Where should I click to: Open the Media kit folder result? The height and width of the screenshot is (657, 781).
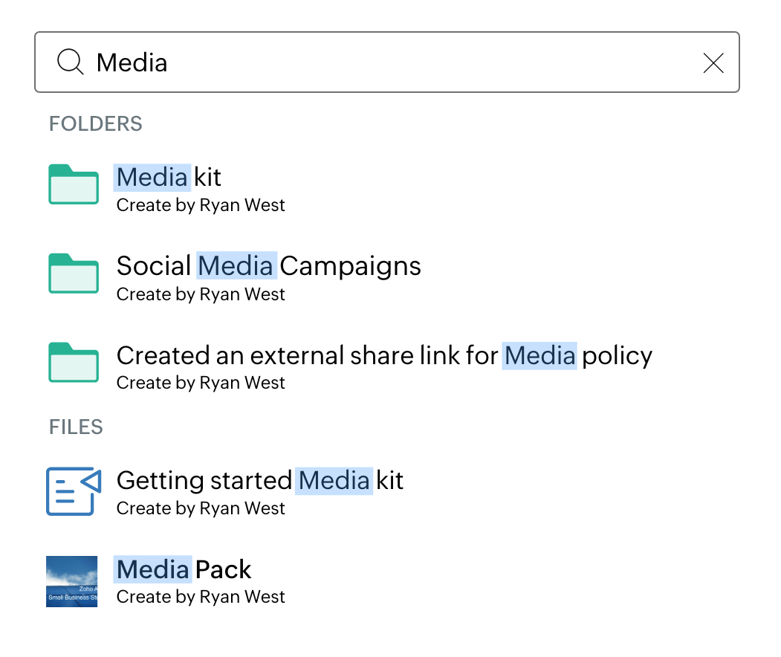(x=169, y=177)
